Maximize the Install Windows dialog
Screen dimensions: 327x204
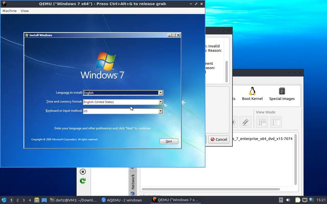click(x=174, y=35)
